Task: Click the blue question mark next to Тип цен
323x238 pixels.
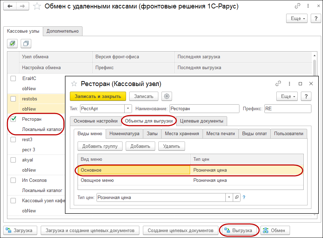Action: tap(244, 197)
